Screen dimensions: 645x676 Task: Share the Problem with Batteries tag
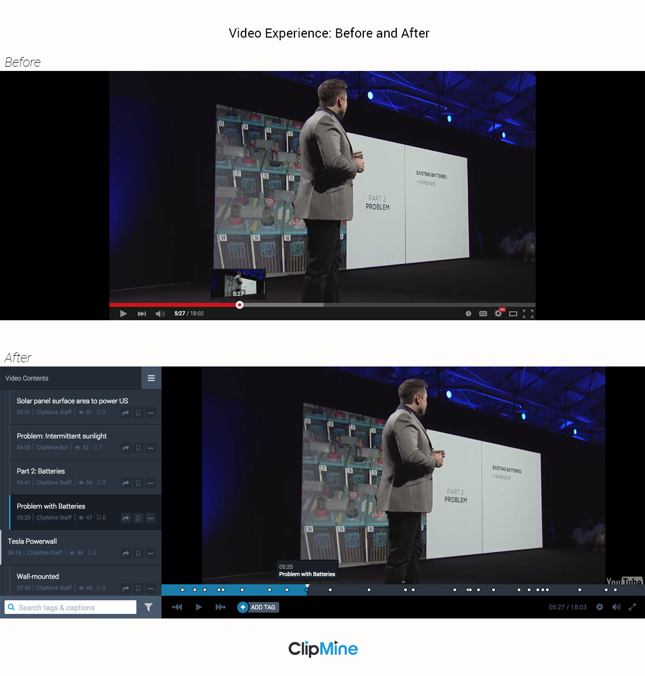126,519
